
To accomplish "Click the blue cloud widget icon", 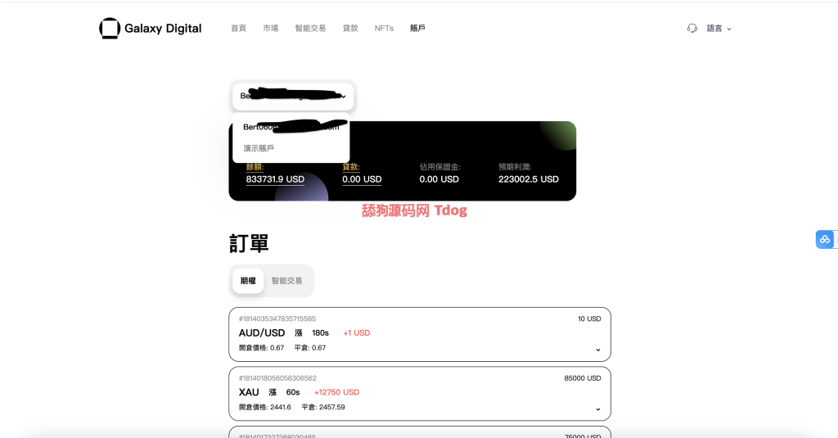I will click(x=825, y=239).
